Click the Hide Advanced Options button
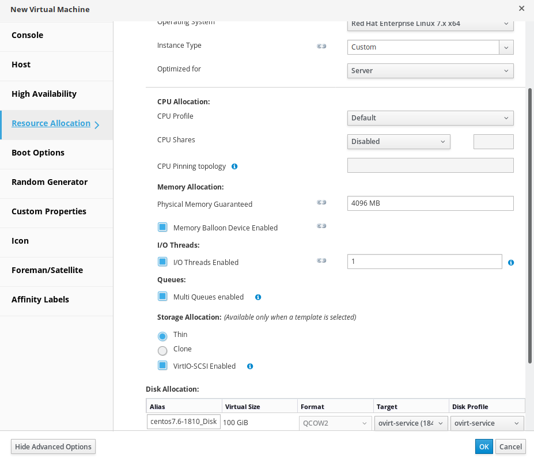The image size is (534, 462). [53, 446]
